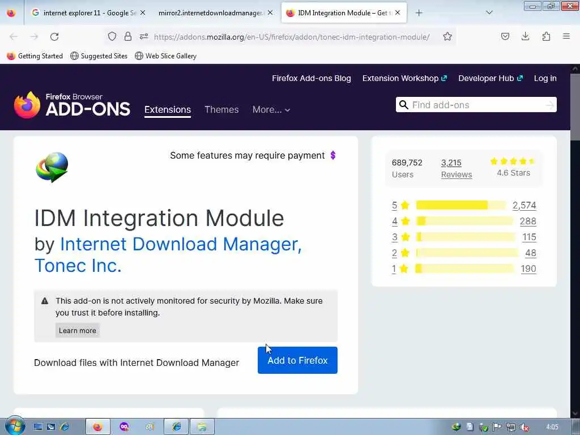
Task: Open the Extension Workshop link
Action: pos(404,78)
